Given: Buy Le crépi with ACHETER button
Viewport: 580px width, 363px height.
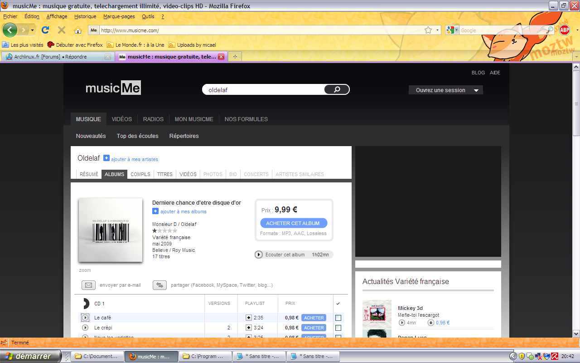Looking at the screenshot, I should [314, 328].
